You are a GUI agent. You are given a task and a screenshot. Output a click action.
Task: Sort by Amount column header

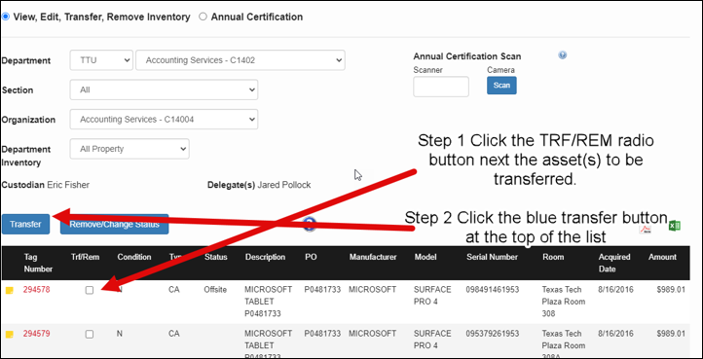[662, 257]
